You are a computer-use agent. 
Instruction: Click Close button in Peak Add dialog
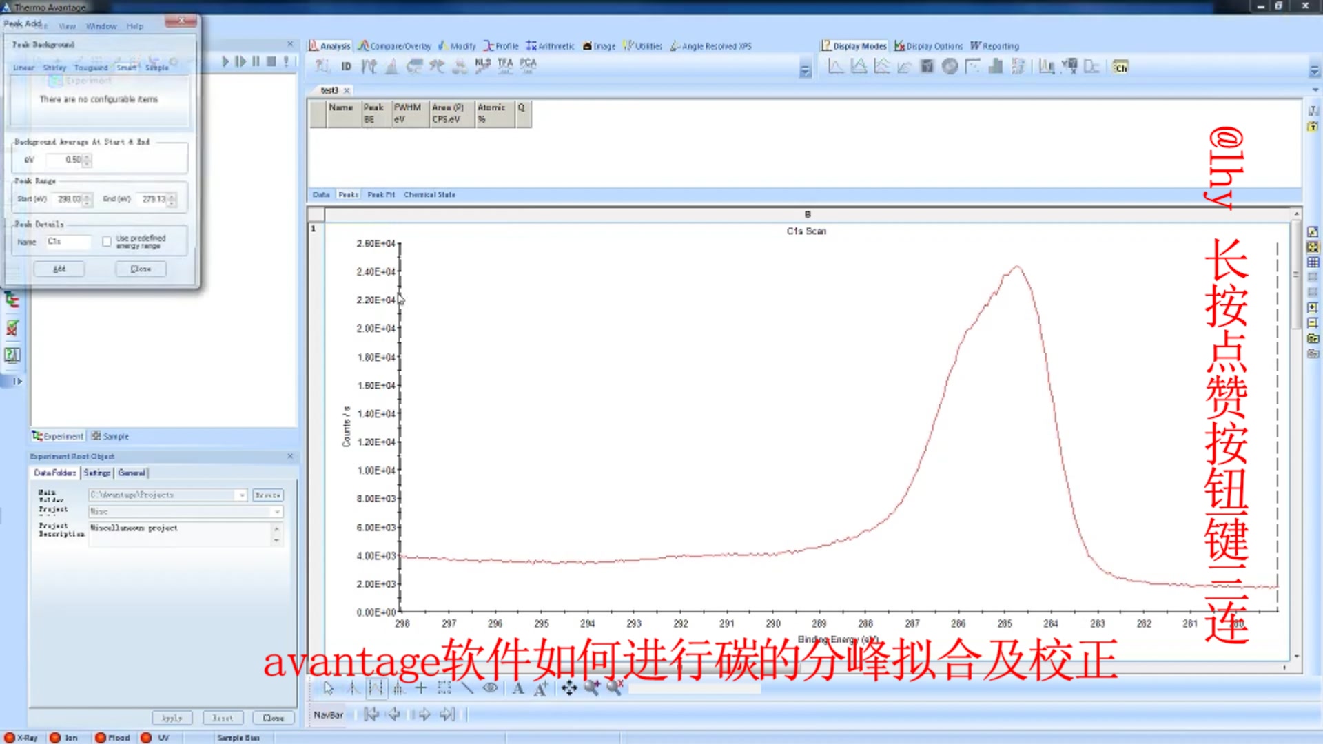click(141, 269)
